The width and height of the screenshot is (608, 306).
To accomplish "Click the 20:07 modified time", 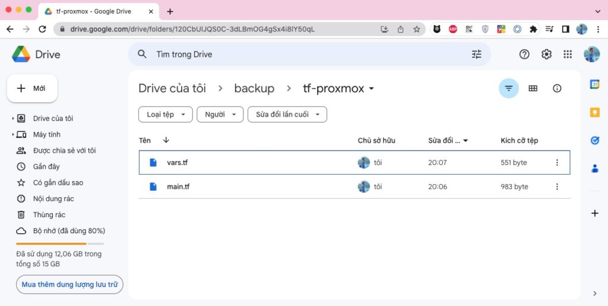I will 438,163.
